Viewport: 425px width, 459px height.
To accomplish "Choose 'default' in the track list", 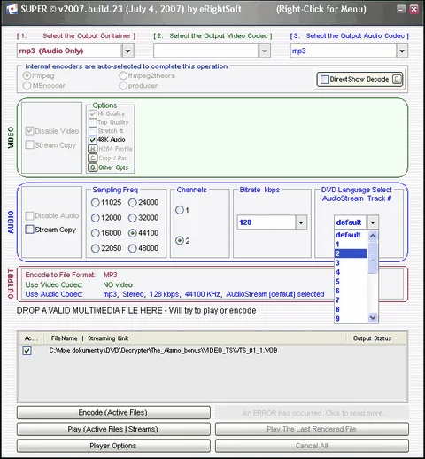I will pos(351,235).
